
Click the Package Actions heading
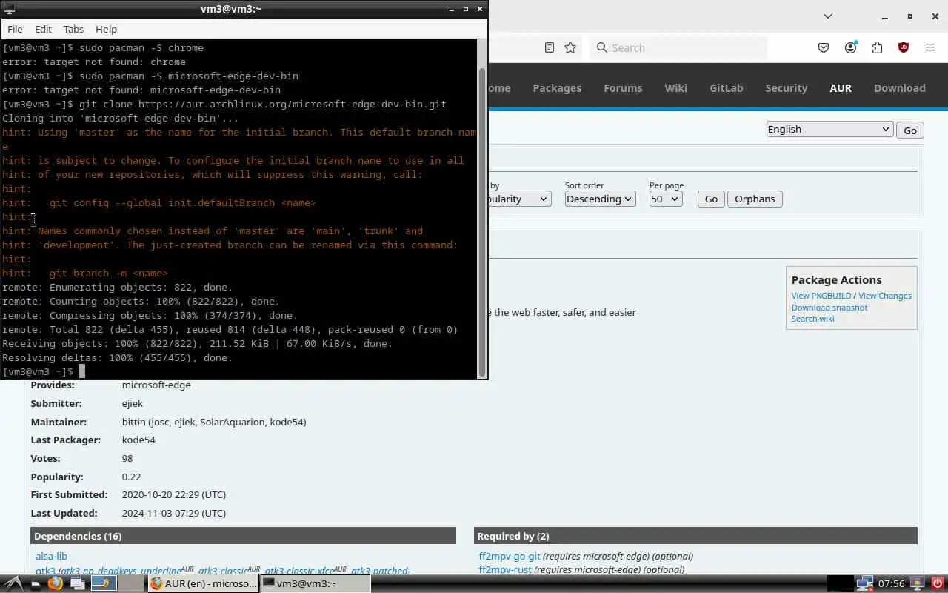[836, 279]
